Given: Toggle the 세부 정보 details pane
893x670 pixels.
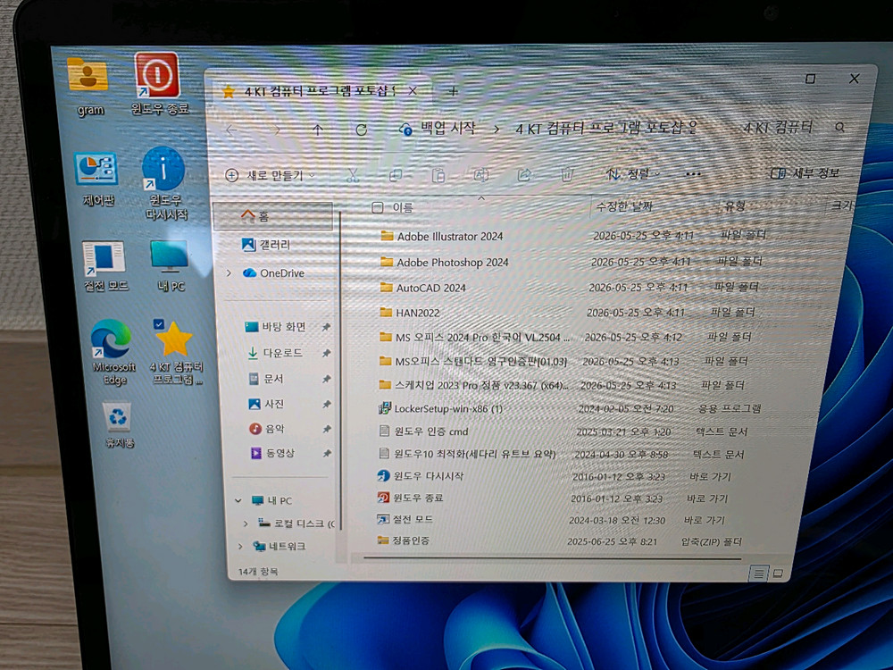Looking at the screenshot, I should click(805, 172).
